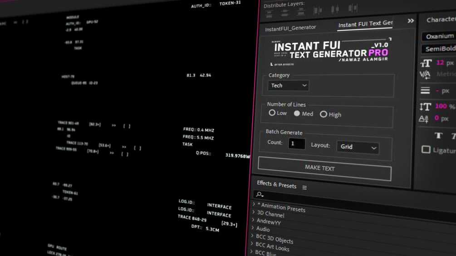Viewport: 456px width, 256px height.
Task: Click the kerning VA icon
Action: pos(425,75)
